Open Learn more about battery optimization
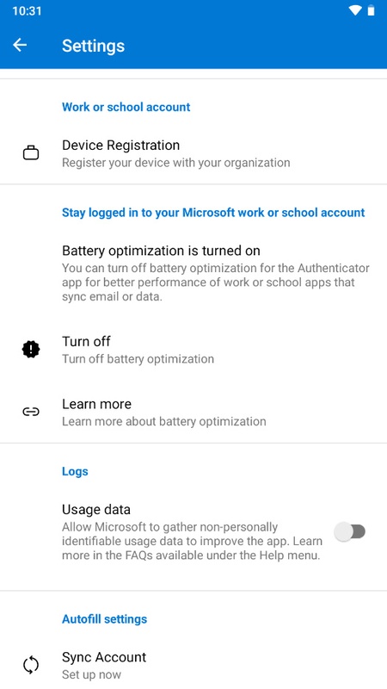Viewport: 387px width, 689px height. (x=193, y=413)
